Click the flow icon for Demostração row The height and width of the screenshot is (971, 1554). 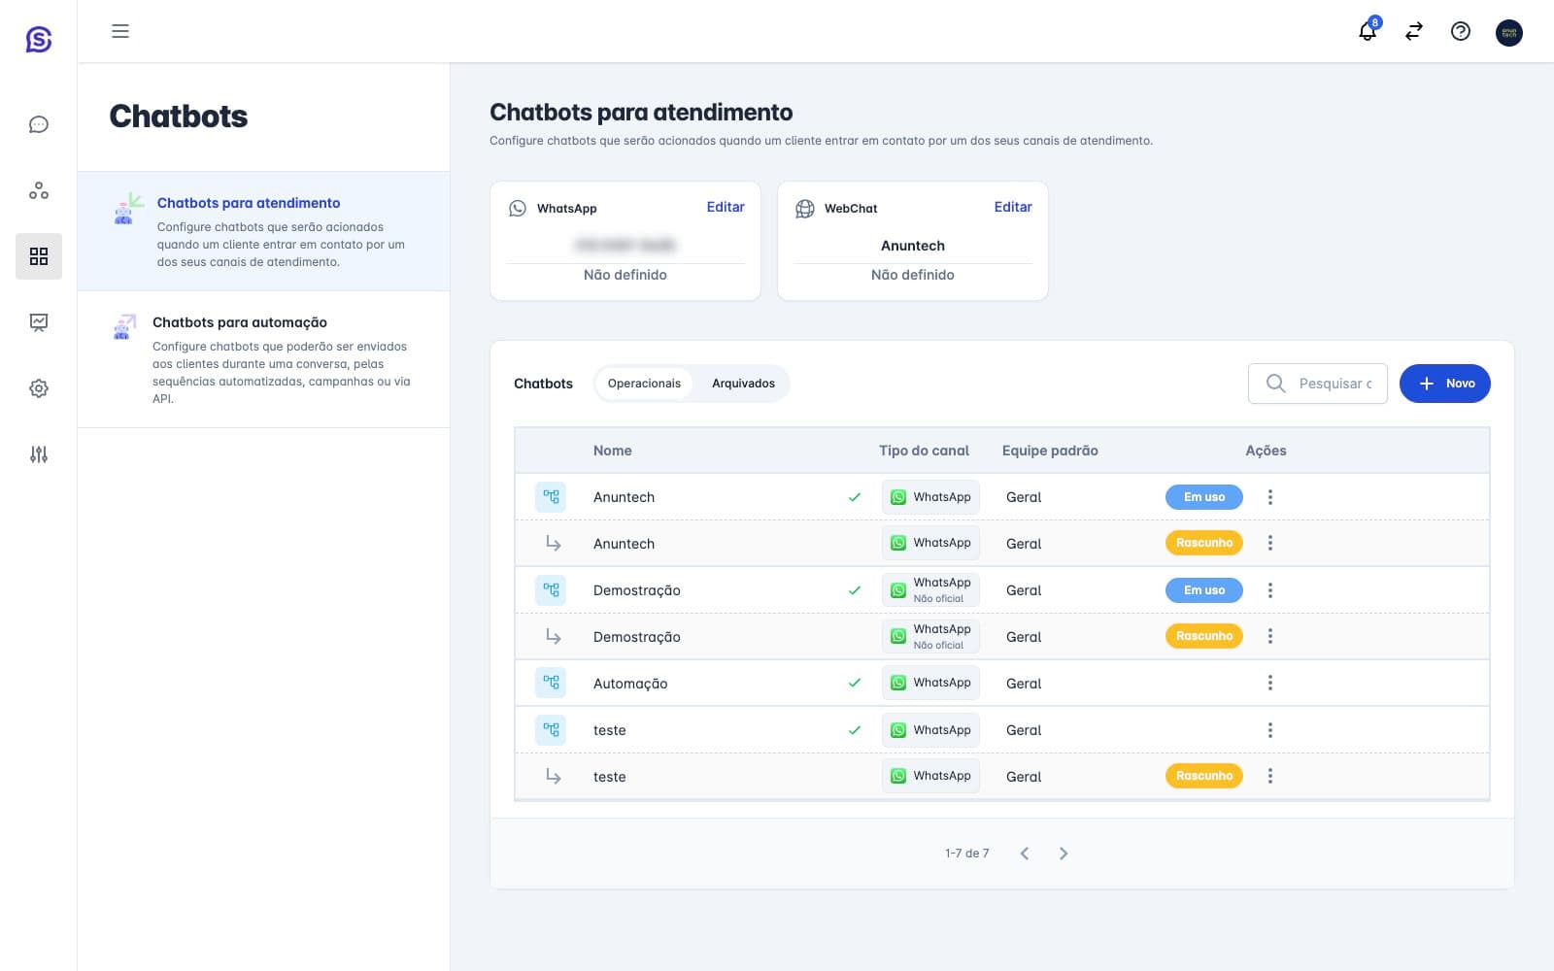point(551,590)
